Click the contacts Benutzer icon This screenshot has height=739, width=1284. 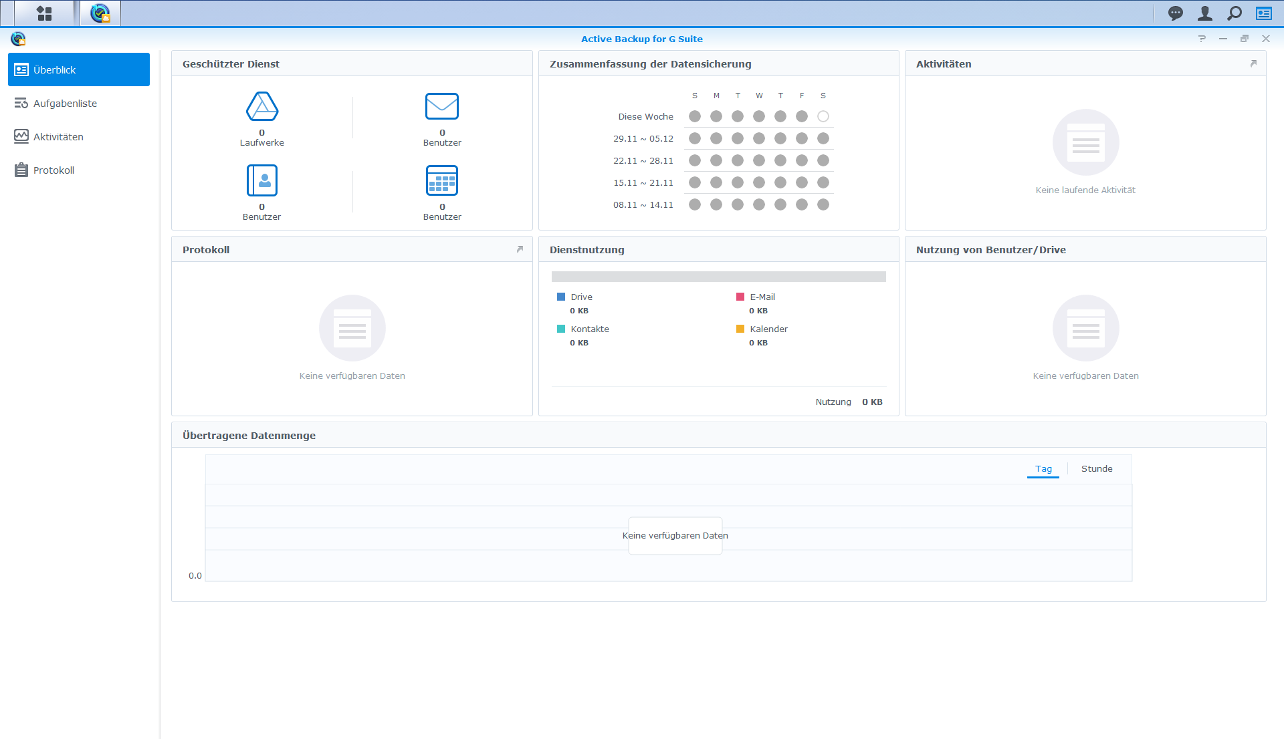pos(261,180)
